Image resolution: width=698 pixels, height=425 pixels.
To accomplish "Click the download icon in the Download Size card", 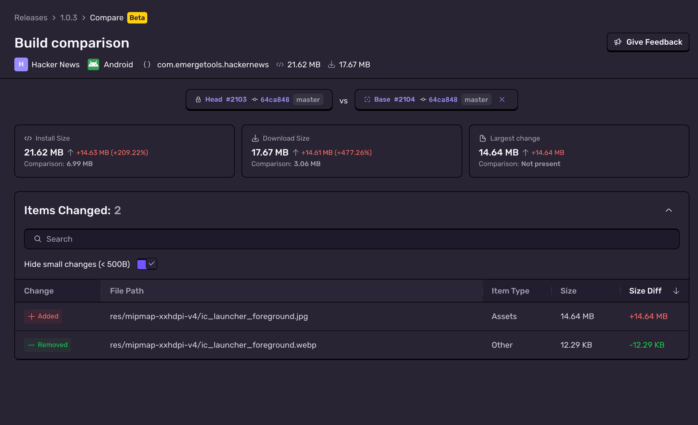I will click(255, 138).
